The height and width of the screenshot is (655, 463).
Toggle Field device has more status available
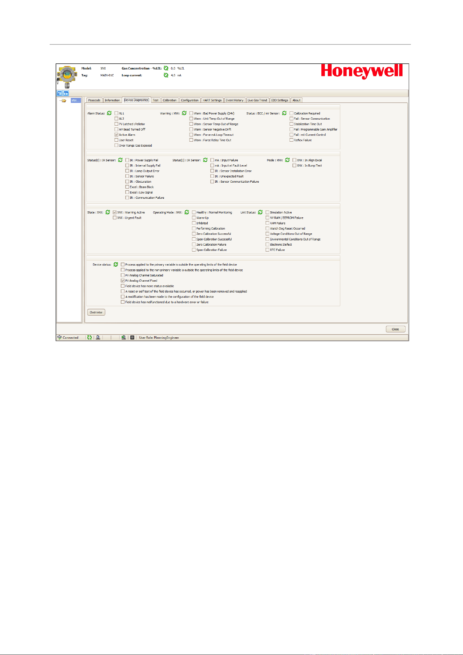click(x=123, y=286)
